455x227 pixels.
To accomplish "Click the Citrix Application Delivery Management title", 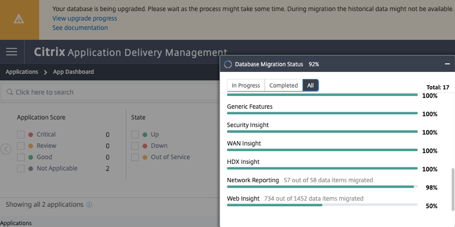I will tap(131, 53).
